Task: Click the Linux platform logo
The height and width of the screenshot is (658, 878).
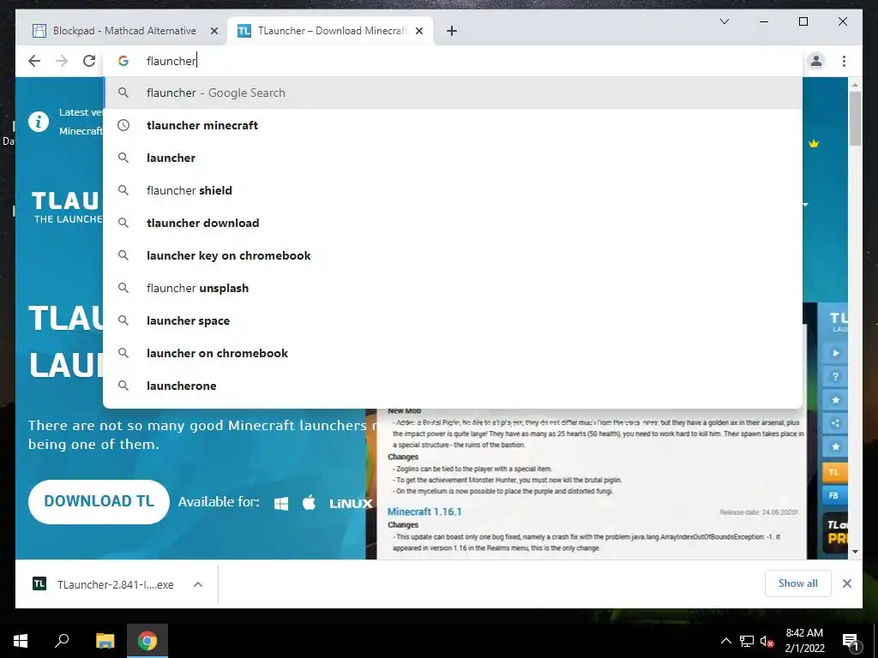Action: click(x=351, y=504)
